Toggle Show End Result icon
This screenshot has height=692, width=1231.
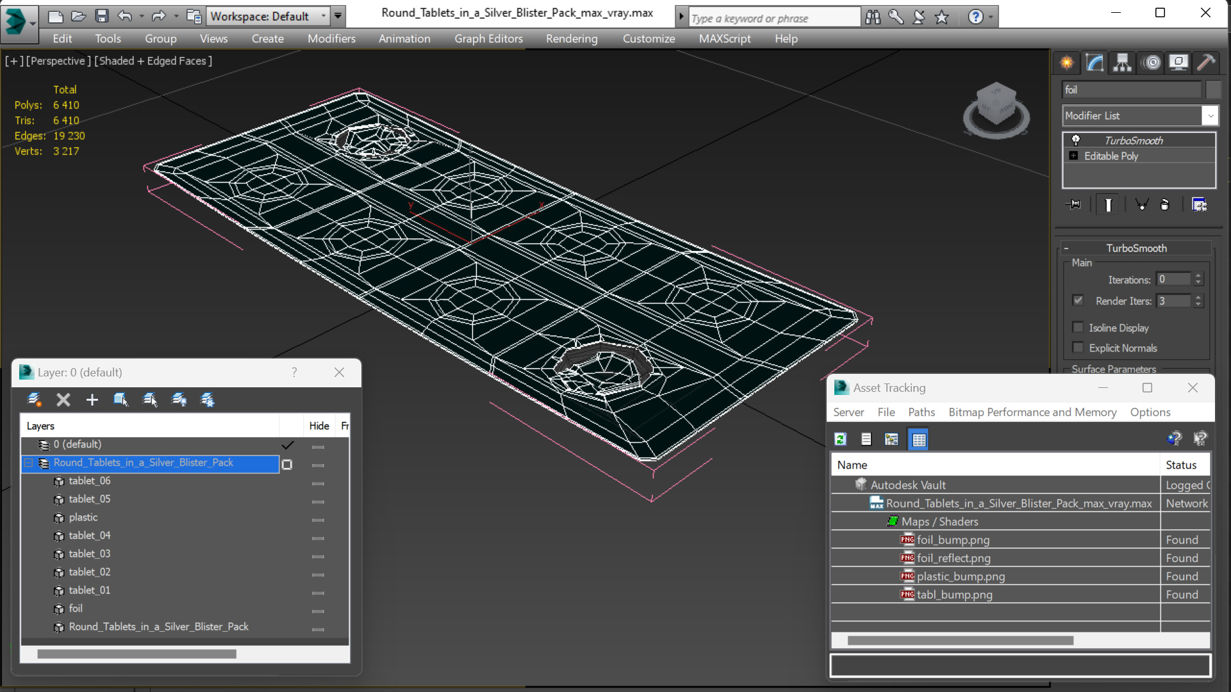point(1108,205)
